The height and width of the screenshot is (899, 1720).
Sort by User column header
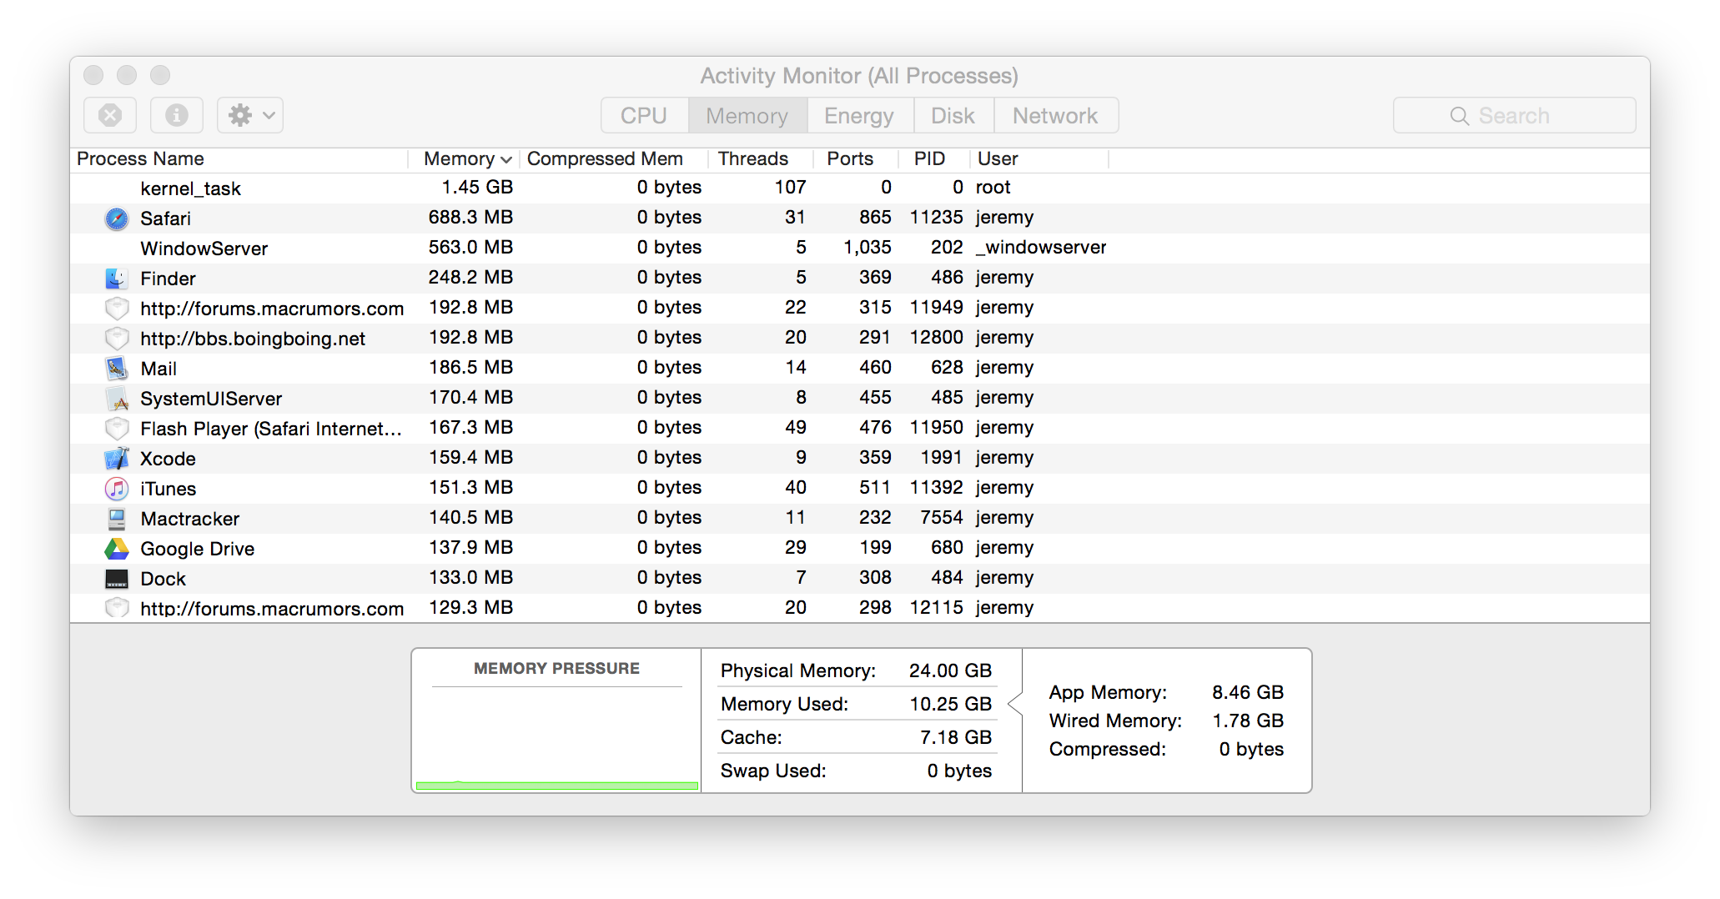point(1039,158)
